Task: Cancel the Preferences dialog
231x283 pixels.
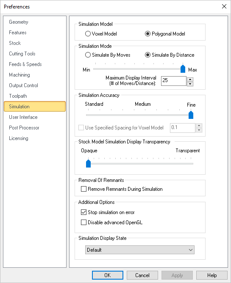Action: coord(142,275)
